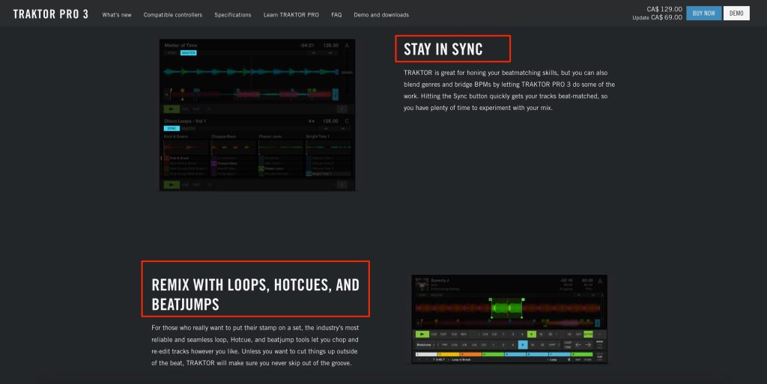Open the loops and beatjumps deck screenshot

[x=509, y=319]
